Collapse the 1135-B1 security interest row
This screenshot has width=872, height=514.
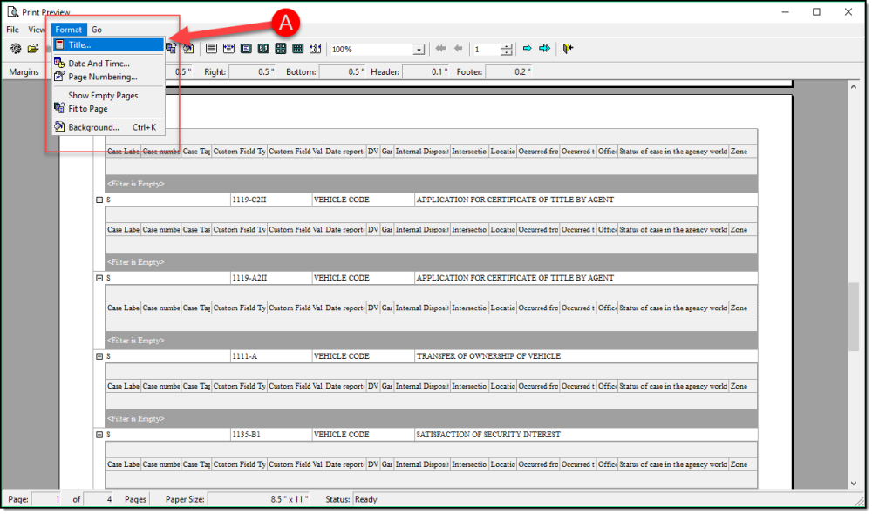(99, 435)
